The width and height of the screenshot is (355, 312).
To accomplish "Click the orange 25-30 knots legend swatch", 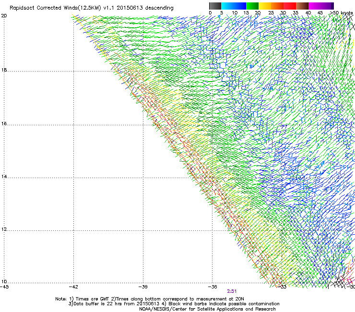I will click(277, 6).
